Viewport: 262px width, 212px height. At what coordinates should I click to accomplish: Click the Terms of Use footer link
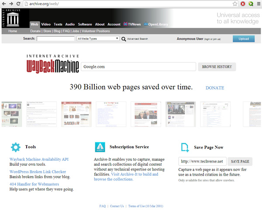[x=146, y=206]
